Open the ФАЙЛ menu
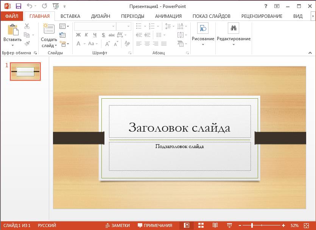 pyautogui.click(x=12, y=16)
